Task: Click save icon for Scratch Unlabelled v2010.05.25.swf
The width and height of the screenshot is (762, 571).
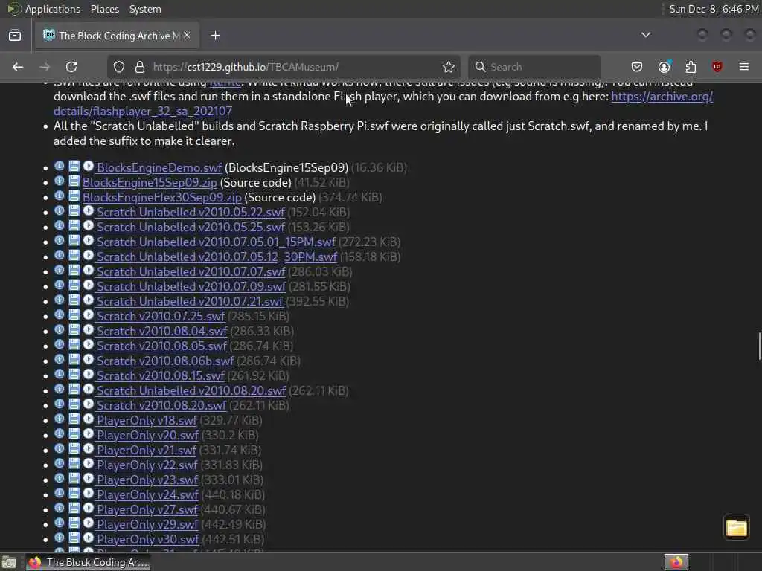Action: click(x=74, y=226)
